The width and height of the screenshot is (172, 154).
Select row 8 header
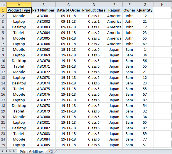3,49
